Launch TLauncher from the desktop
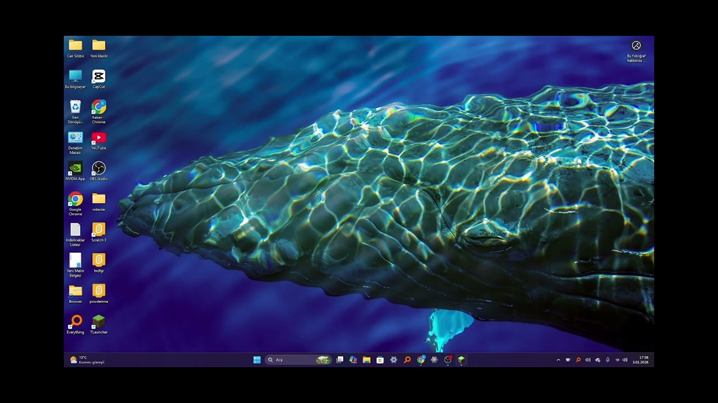This screenshot has height=403, width=718. [99, 325]
